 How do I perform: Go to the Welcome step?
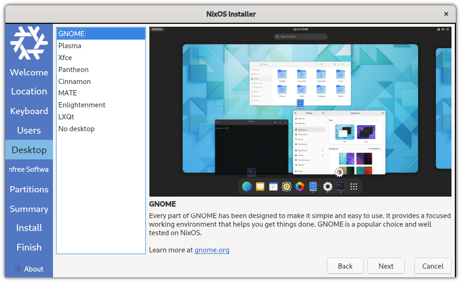coord(29,72)
